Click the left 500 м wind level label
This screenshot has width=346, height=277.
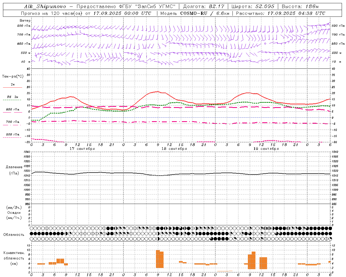(25, 53)
